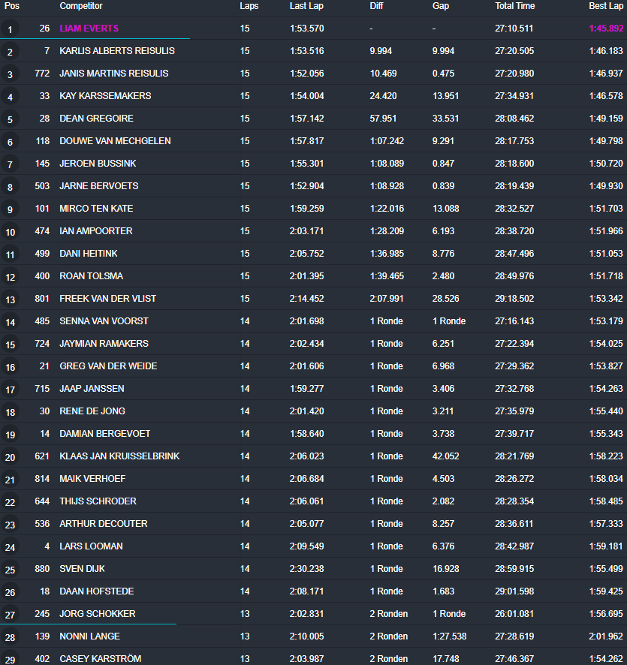Sort by the Total Time column header
Viewport: 627px width, 665px height.
(514, 6)
